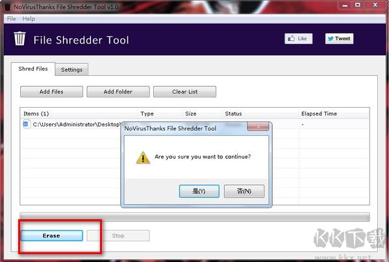Image resolution: width=389 pixels, height=262 pixels.
Task: Click the shredding progress bar
Action: click(195, 217)
